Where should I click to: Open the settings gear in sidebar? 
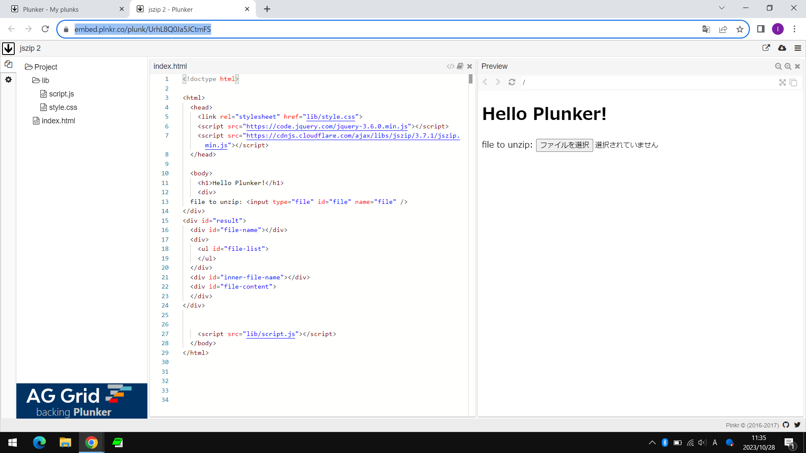coord(8,79)
